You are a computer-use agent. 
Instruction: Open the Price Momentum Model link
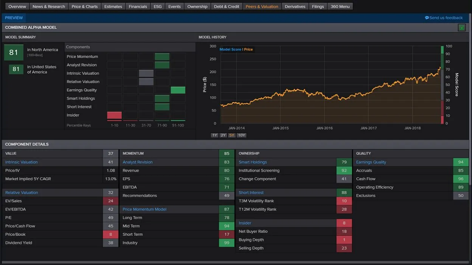144,210
